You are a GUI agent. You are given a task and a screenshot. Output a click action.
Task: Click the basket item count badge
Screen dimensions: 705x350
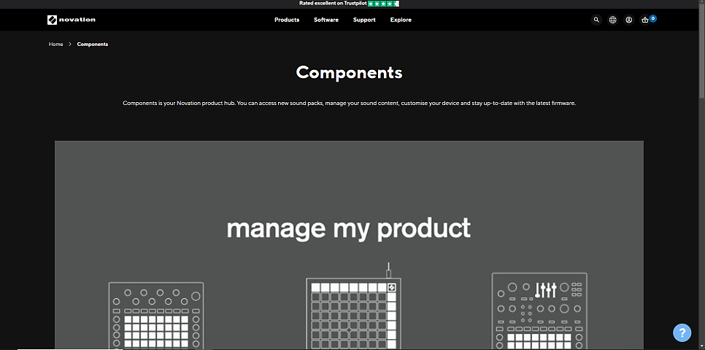[653, 18]
